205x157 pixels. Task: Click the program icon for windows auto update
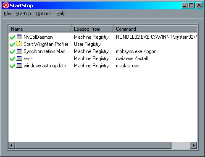(x=19, y=65)
